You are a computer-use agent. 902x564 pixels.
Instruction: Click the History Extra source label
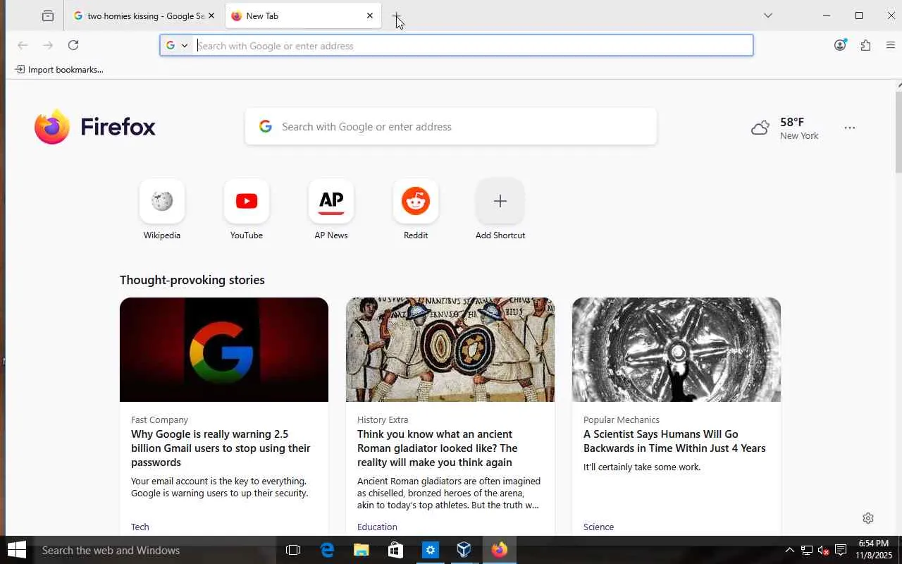(x=383, y=419)
